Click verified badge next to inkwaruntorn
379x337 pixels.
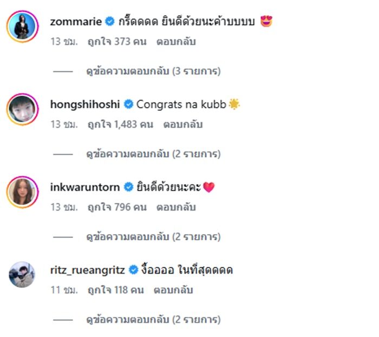(128, 187)
